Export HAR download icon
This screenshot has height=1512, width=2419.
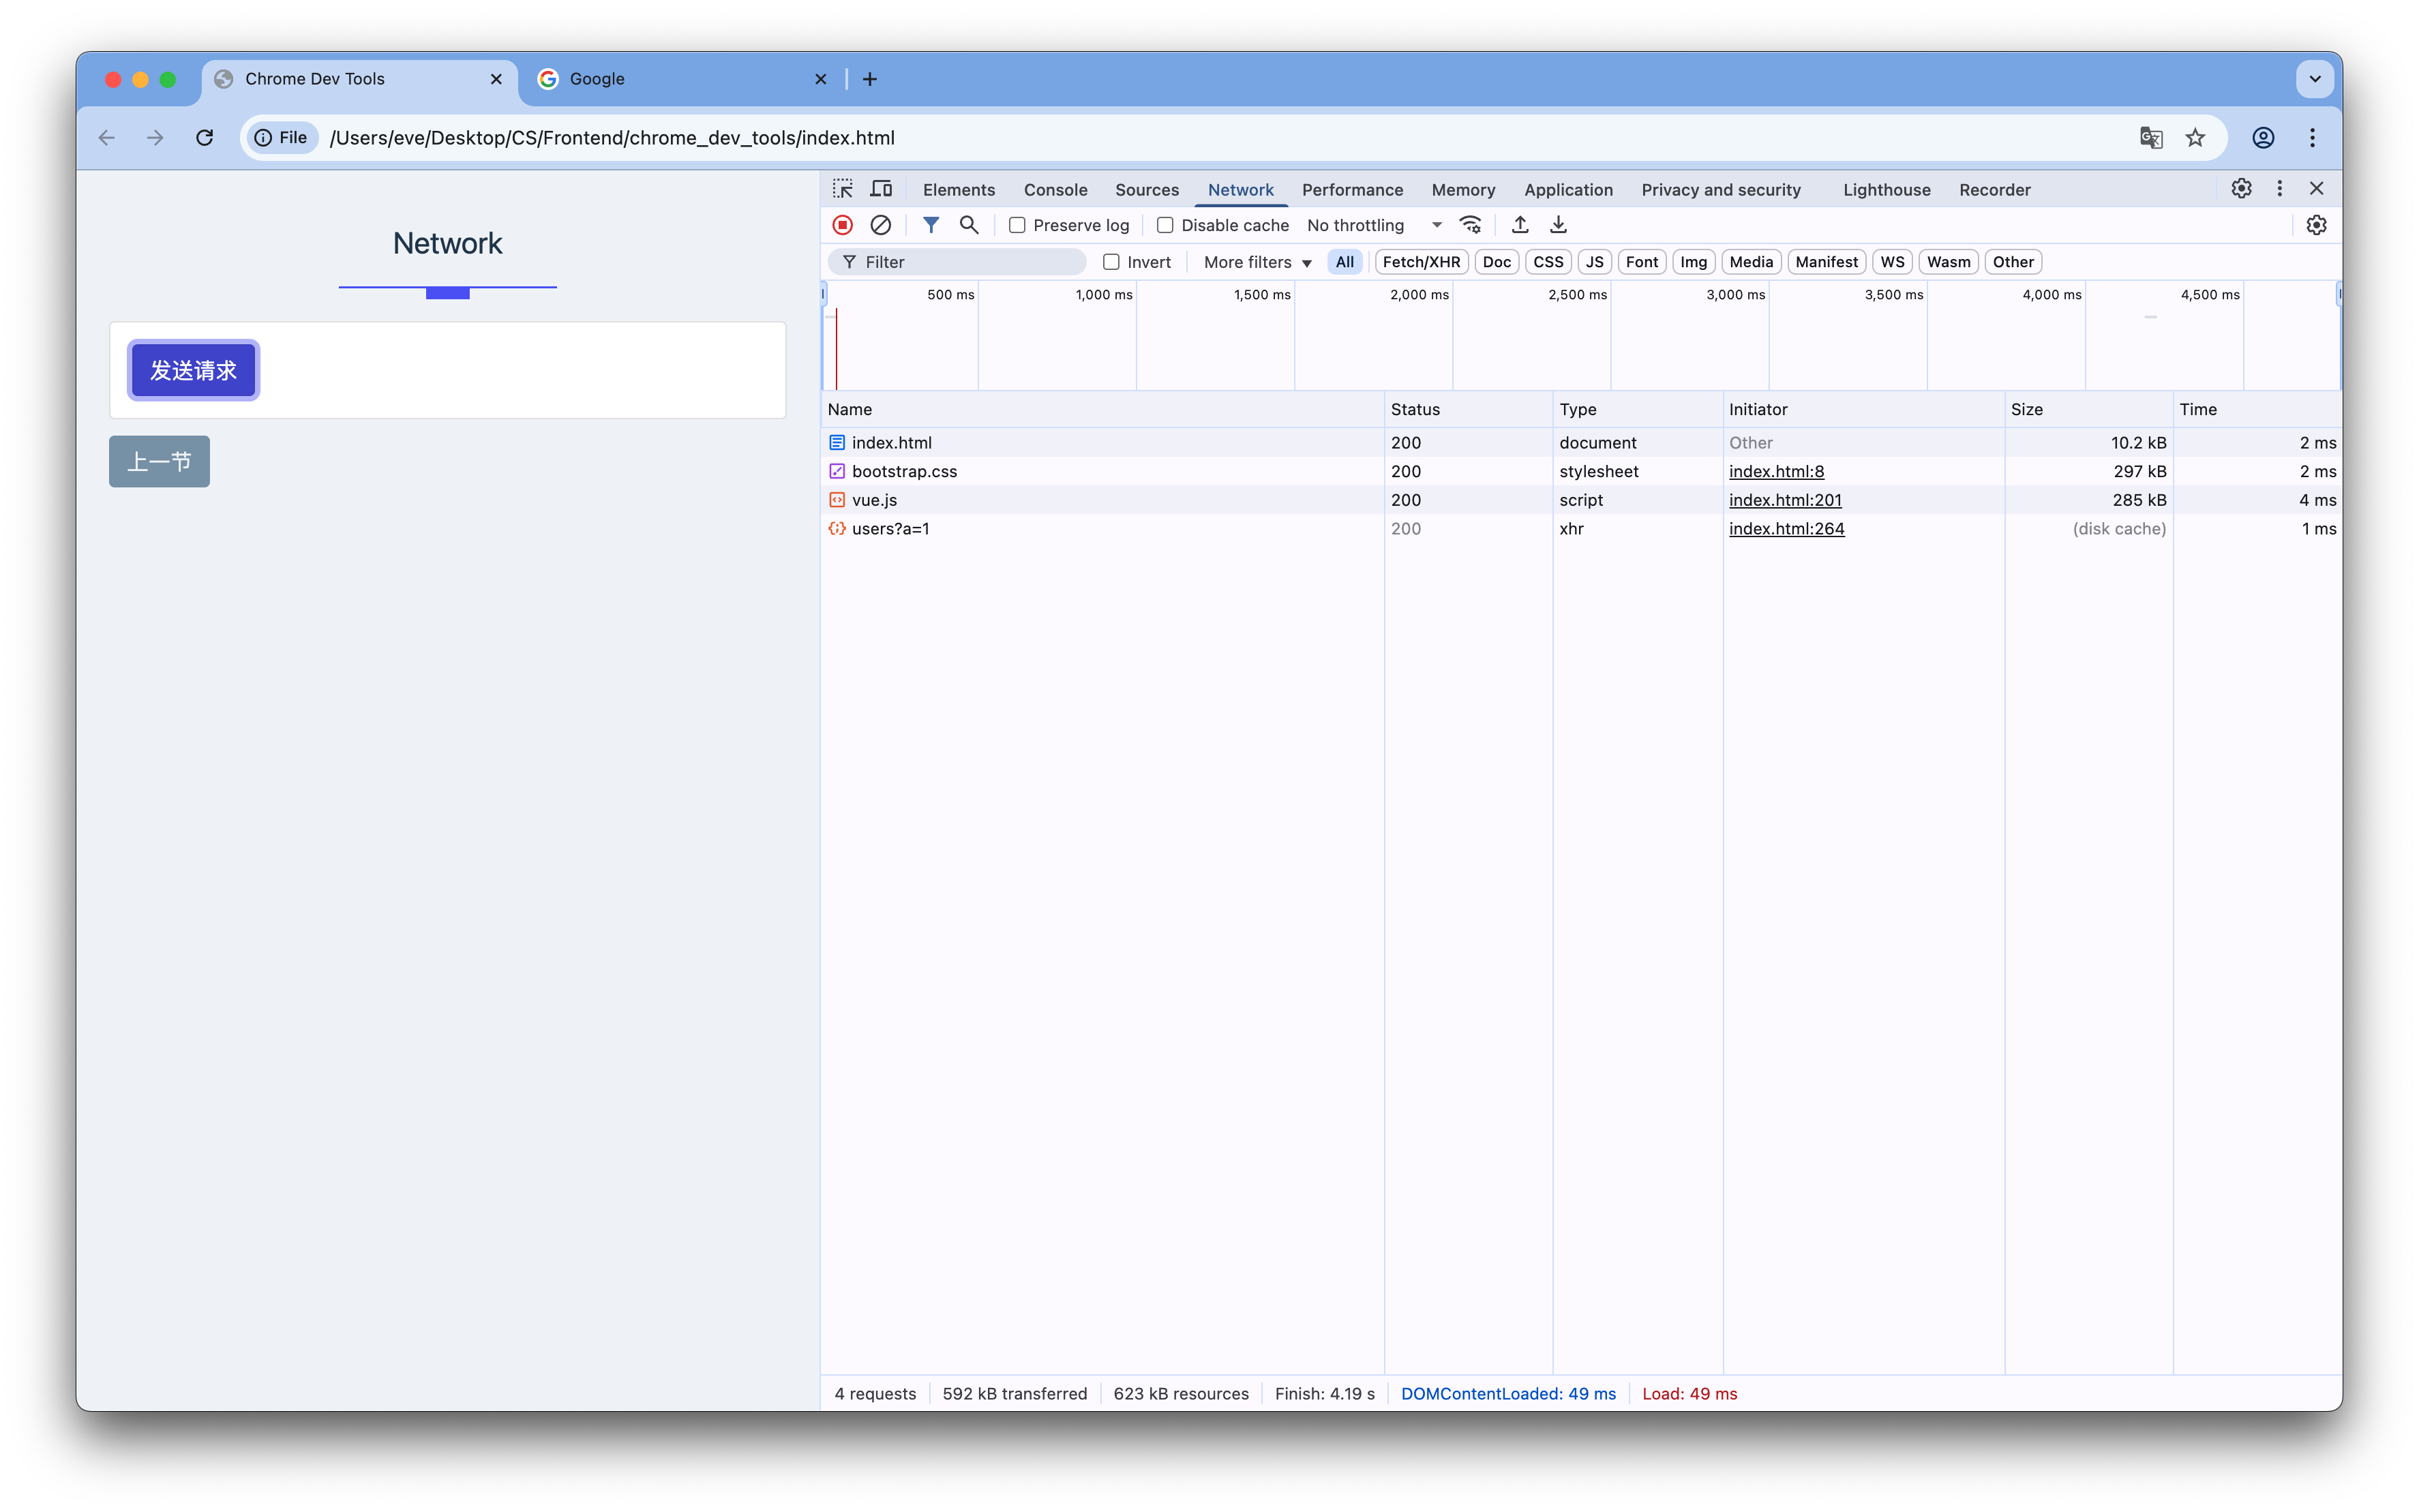1558,225
